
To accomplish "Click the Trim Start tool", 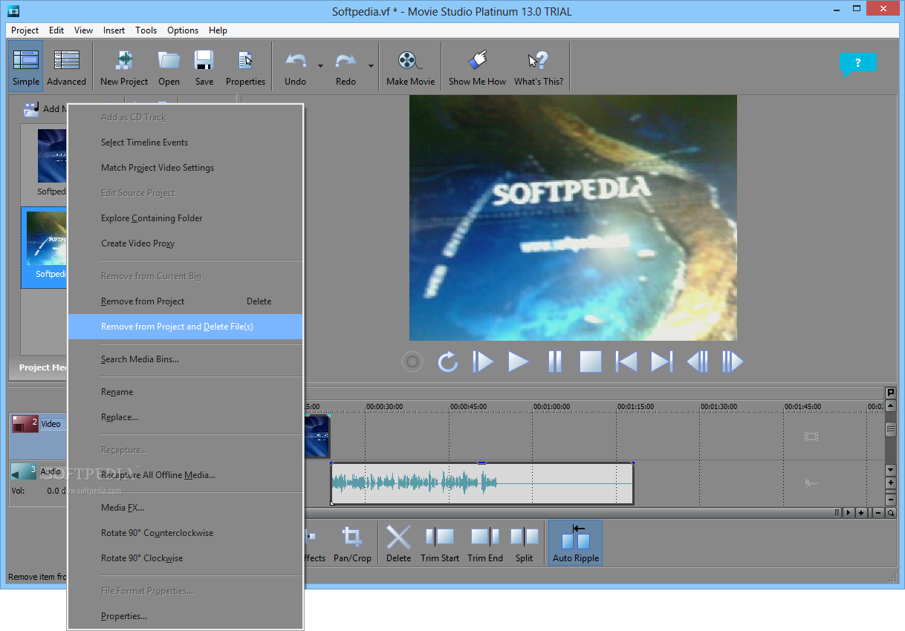I will coord(440,543).
